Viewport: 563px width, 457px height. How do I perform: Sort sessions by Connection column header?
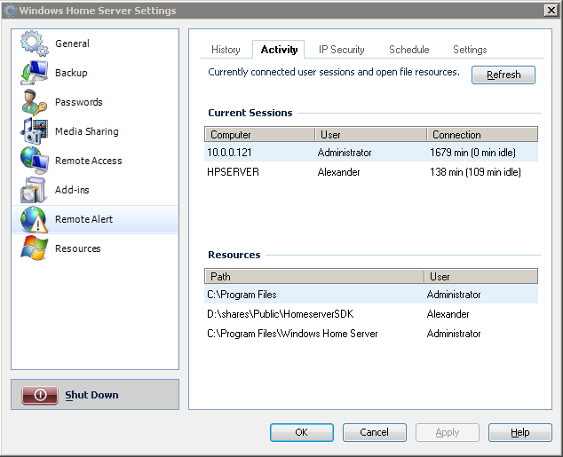tap(482, 135)
